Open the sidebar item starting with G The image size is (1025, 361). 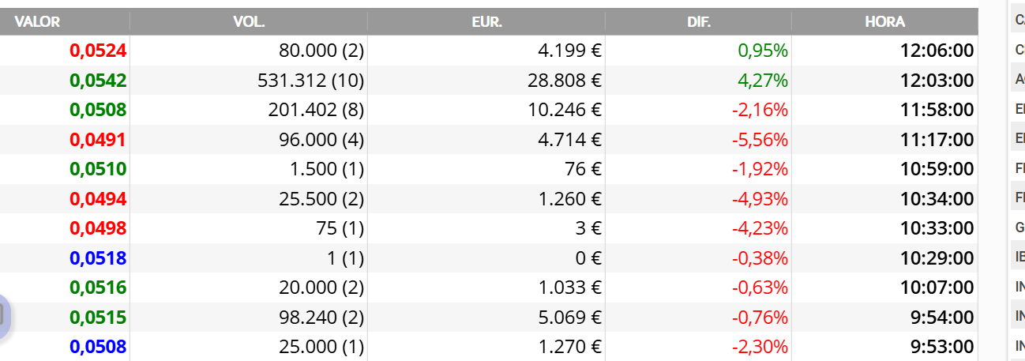[x=1019, y=228]
